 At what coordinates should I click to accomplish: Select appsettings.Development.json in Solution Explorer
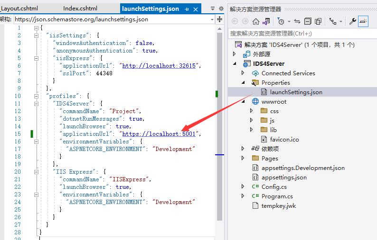click(x=303, y=168)
